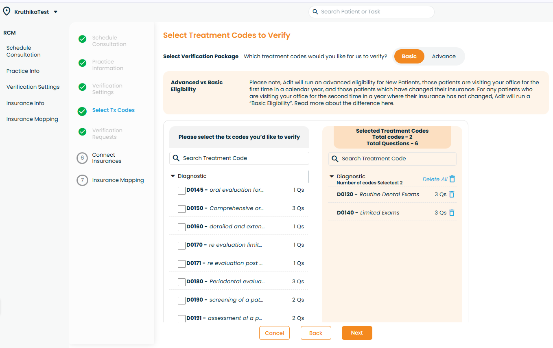Viewport: 553px width, 348px height.
Task: Collapse Diagnostic group in Selected Treatment Codes
Action: [x=332, y=177]
